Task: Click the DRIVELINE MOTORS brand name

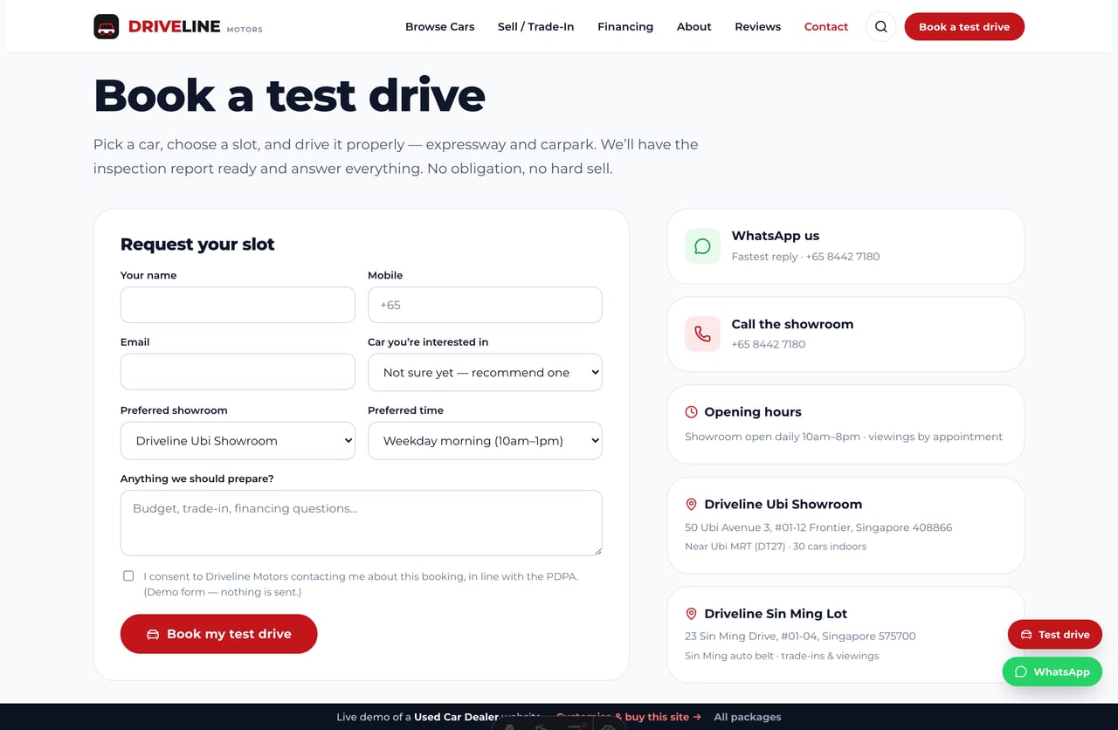Action: [x=196, y=27]
